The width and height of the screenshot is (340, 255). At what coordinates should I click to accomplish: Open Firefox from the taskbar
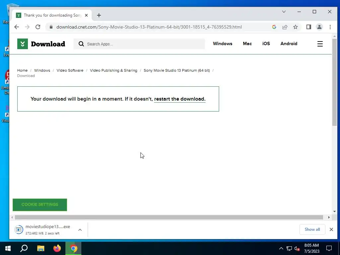[57, 248]
